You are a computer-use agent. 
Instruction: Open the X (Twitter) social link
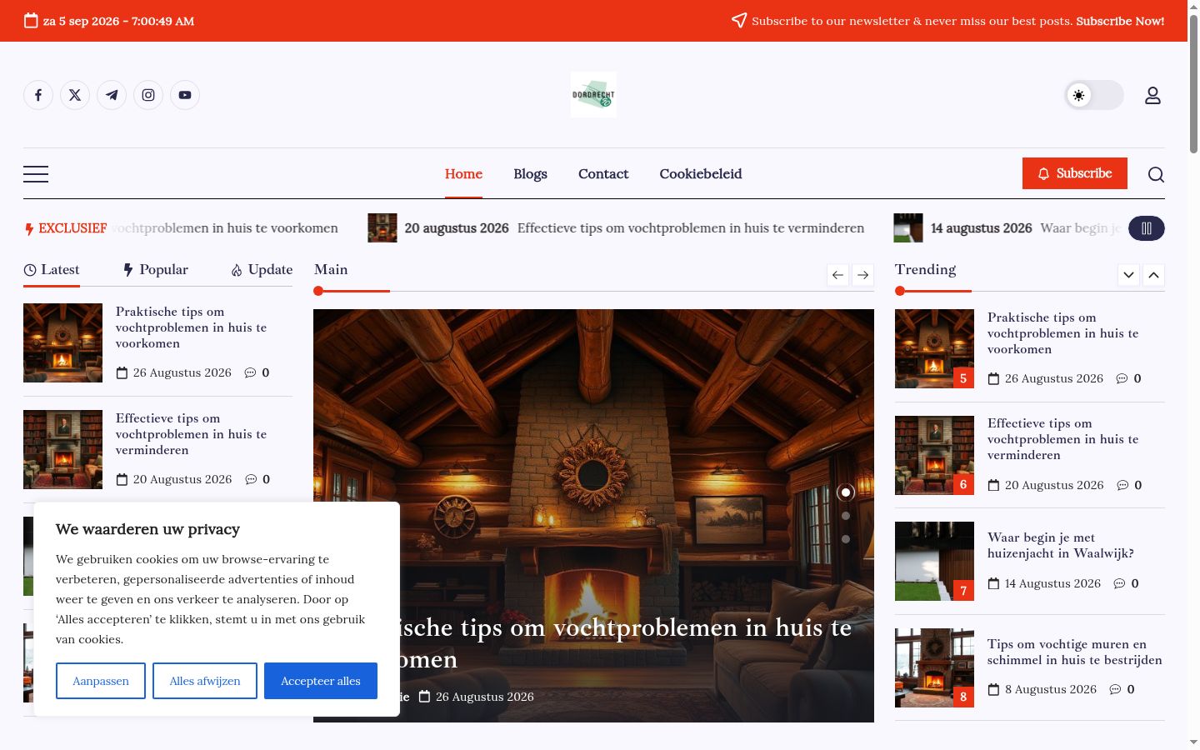pyautogui.click(x=75, y=95)
